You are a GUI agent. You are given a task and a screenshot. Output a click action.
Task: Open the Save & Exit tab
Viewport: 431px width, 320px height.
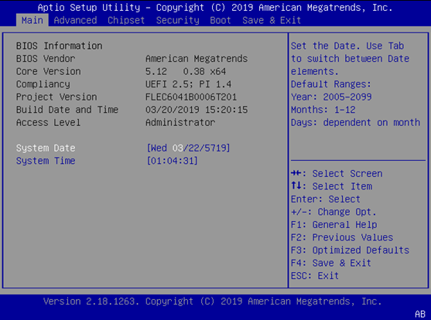(x=272, y=20)
